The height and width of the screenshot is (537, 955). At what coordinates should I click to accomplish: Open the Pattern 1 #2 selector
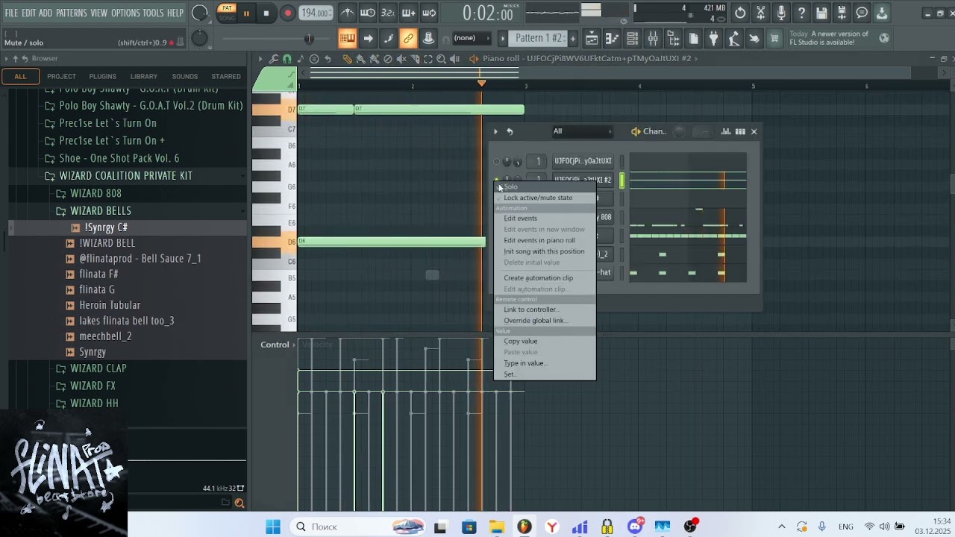538,38
